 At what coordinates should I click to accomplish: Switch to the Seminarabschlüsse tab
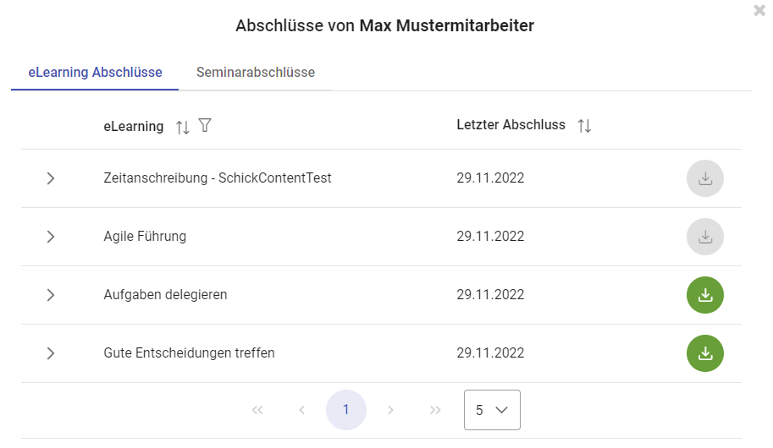(x=256, y=73)
